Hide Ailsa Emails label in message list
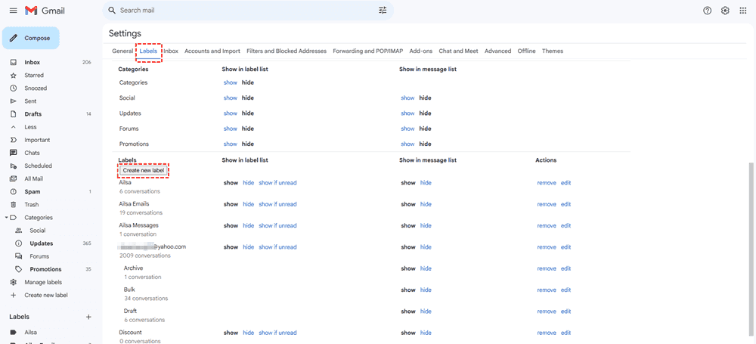Screen dimensions: 756x344 pyautogui.click(x=426, y=204)
